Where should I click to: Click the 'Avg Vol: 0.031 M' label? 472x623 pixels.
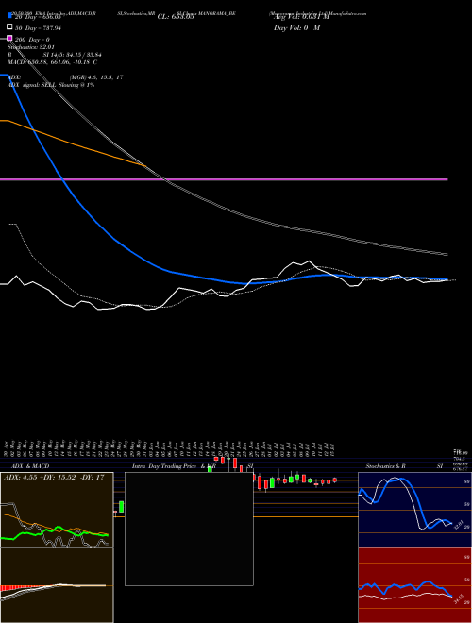(301, 17)
